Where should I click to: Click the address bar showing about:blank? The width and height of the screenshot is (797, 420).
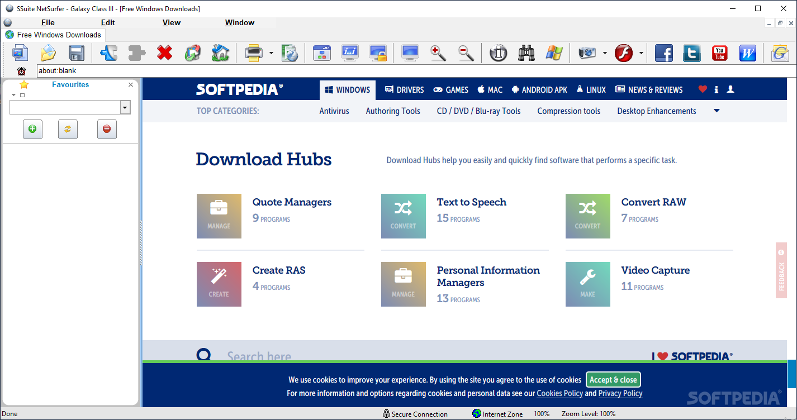point(416,71)
